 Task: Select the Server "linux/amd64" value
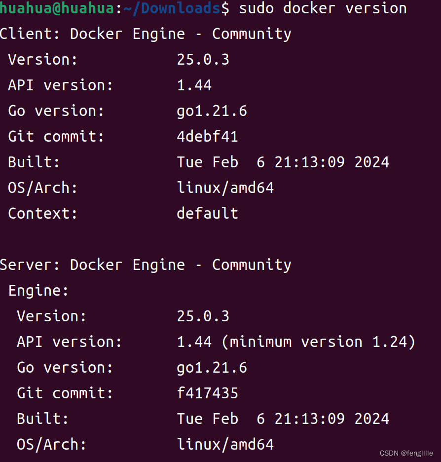(x=225, y=445)
